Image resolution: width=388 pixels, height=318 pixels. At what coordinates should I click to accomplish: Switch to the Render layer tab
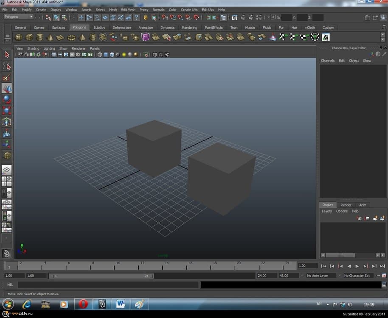(x=346, y=205)
